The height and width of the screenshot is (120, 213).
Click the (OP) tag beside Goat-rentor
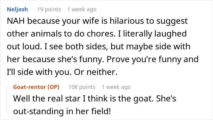coord(53,87)
